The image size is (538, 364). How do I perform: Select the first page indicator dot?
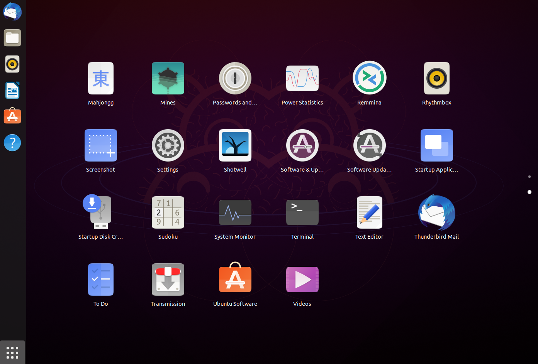[530, 177]
